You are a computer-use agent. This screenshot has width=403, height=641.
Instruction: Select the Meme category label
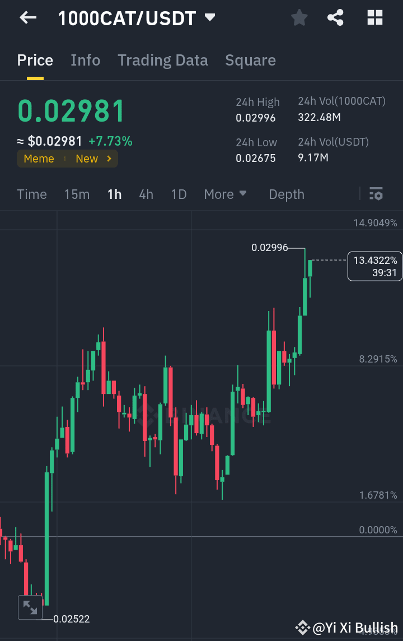tap(39, 159)
